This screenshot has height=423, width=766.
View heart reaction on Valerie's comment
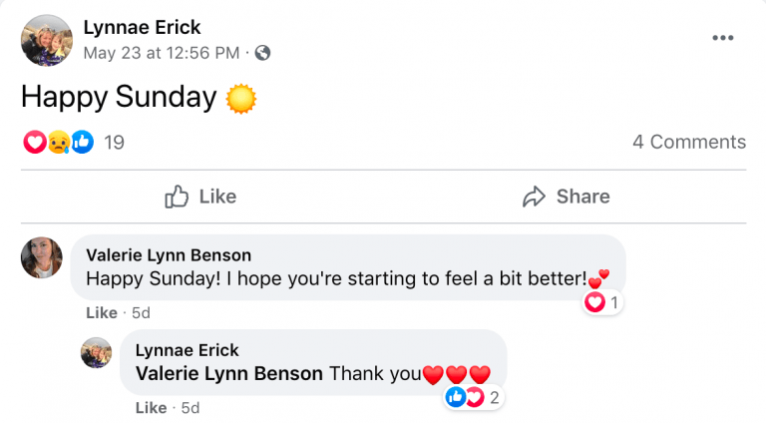pyautogui.click(x=601, y=302)
